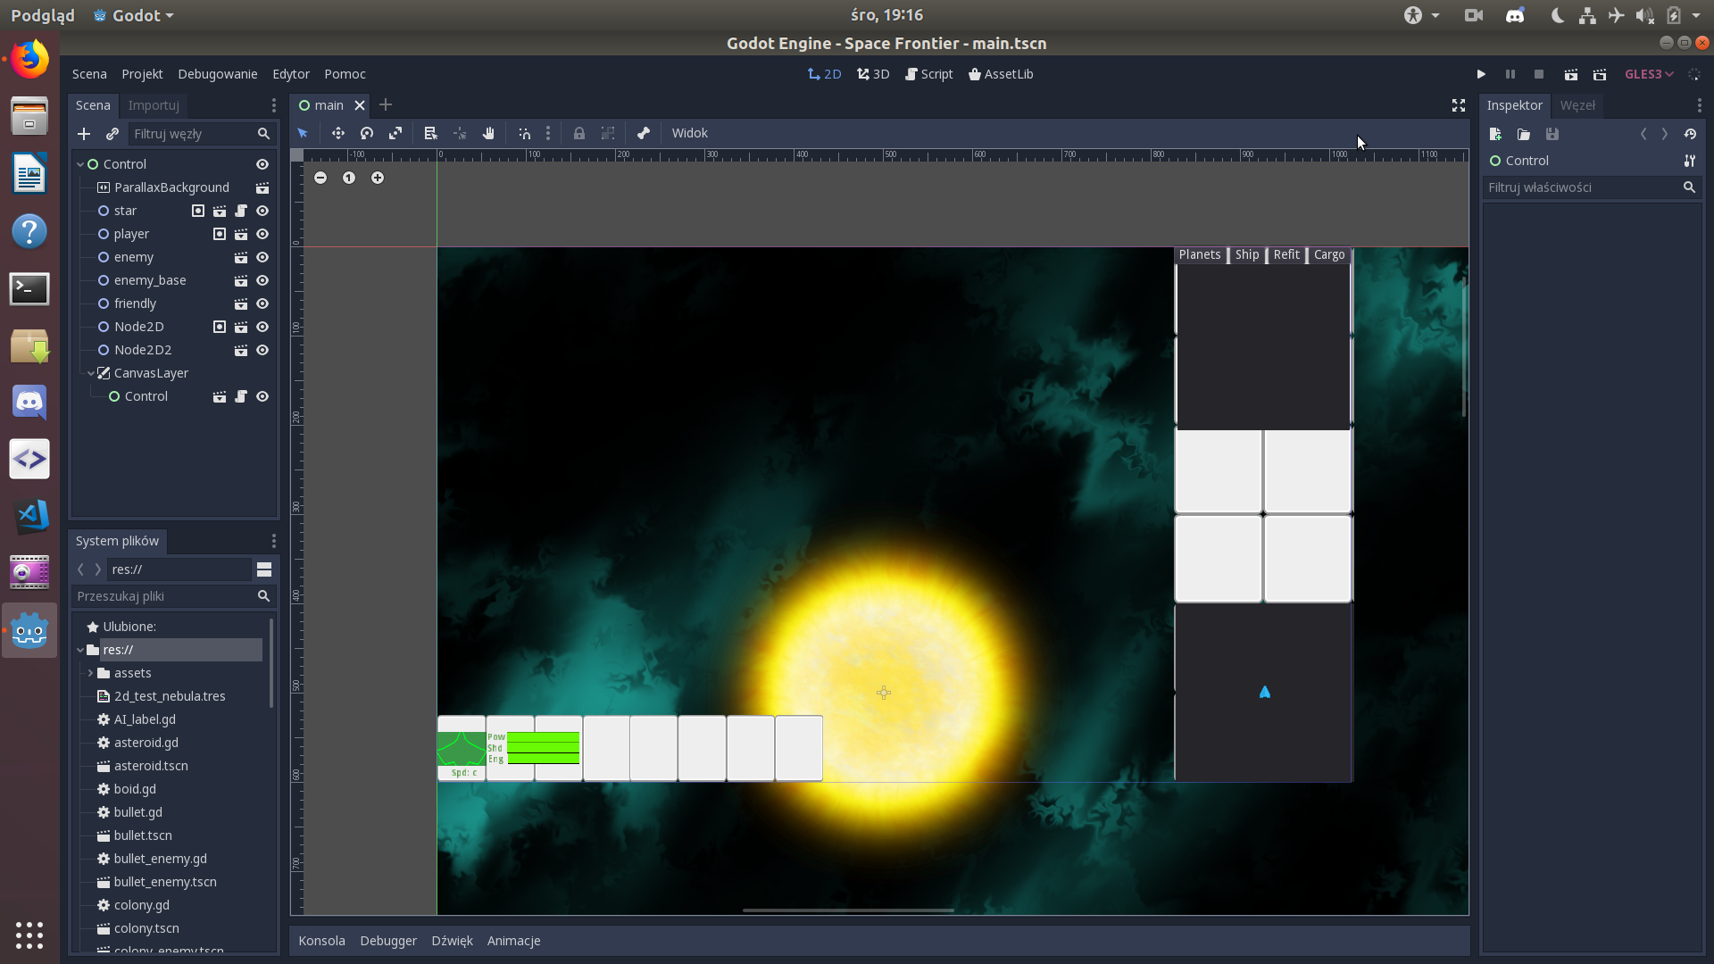The height and width of the screenshot is (964, 1714).
Task: Click the Widok view menu button
Action: (x=689, y=133)
